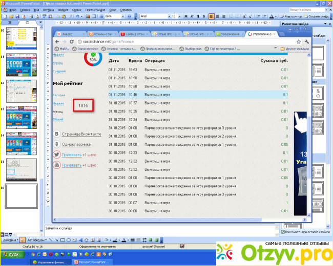Click font color A in drawing toolbar

(x=124, y=240)
